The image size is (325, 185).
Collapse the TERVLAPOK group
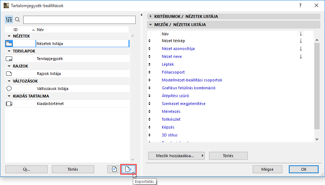coord(9,51)
